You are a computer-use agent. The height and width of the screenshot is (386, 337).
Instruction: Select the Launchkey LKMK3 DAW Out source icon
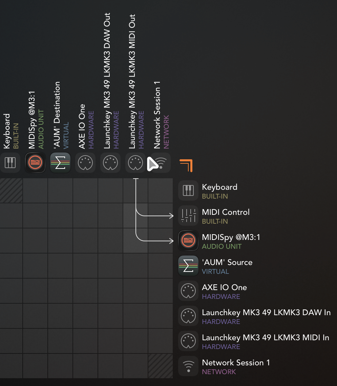(x=110, y=162)
